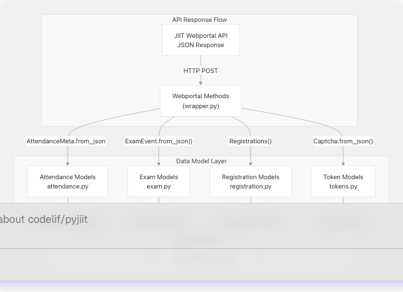Select the ExamEvent.from_json() edge label

pyautogui.click(x=158, y=141)
